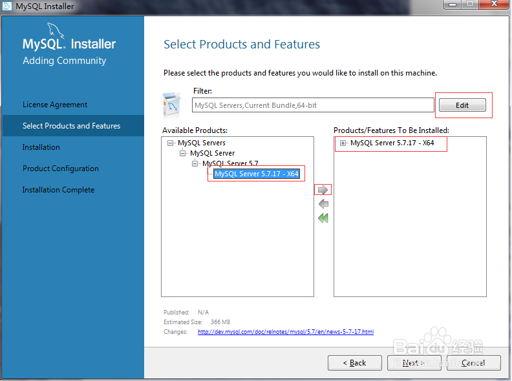
Task: Click the Estimated Size 366 MB value
Action: pos(220,322)
